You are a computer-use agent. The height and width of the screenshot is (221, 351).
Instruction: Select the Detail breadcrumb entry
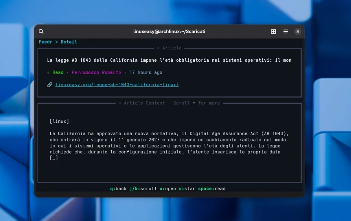coord(69,42)
